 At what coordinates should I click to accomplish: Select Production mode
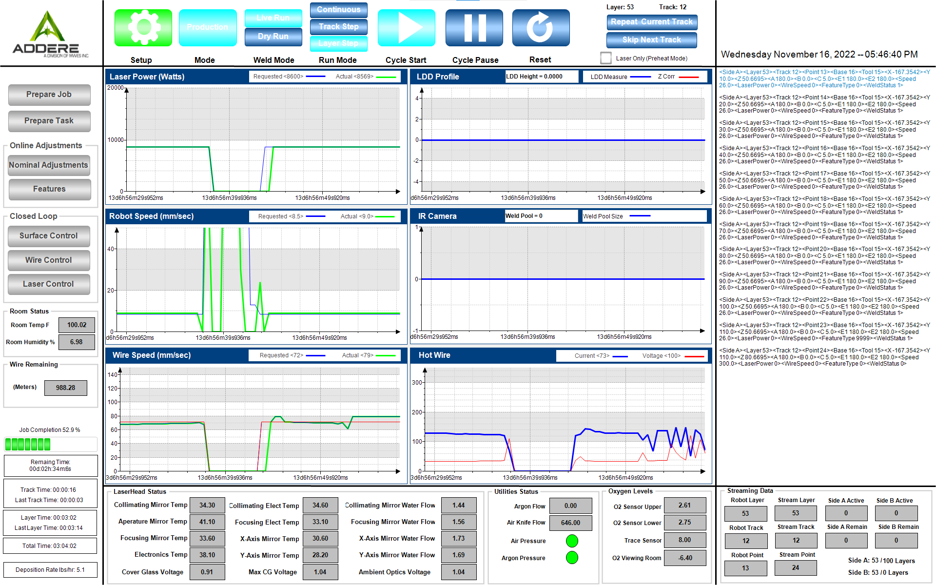click(208, 28)
